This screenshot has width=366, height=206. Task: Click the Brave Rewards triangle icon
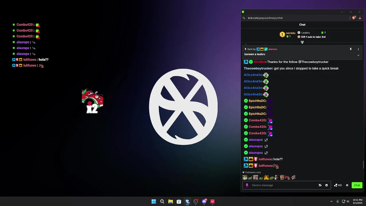tap(360, 18)
